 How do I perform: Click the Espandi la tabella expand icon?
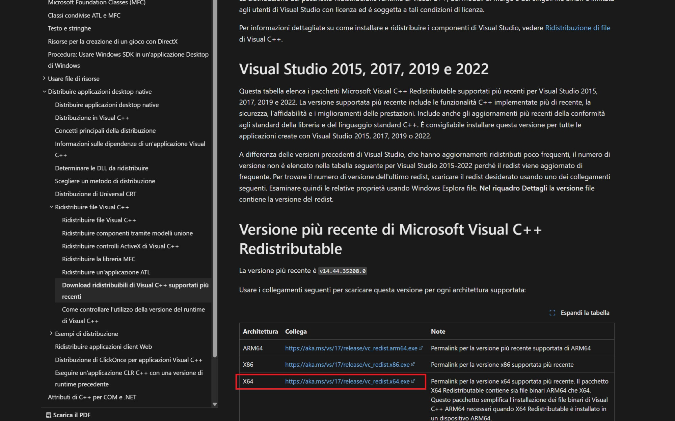point(552,313)
